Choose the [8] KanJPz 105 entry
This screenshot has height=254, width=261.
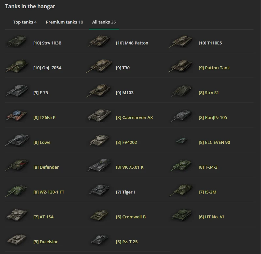pos(213,117)
